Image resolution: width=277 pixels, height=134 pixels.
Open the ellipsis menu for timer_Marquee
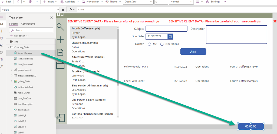(51, 53)
